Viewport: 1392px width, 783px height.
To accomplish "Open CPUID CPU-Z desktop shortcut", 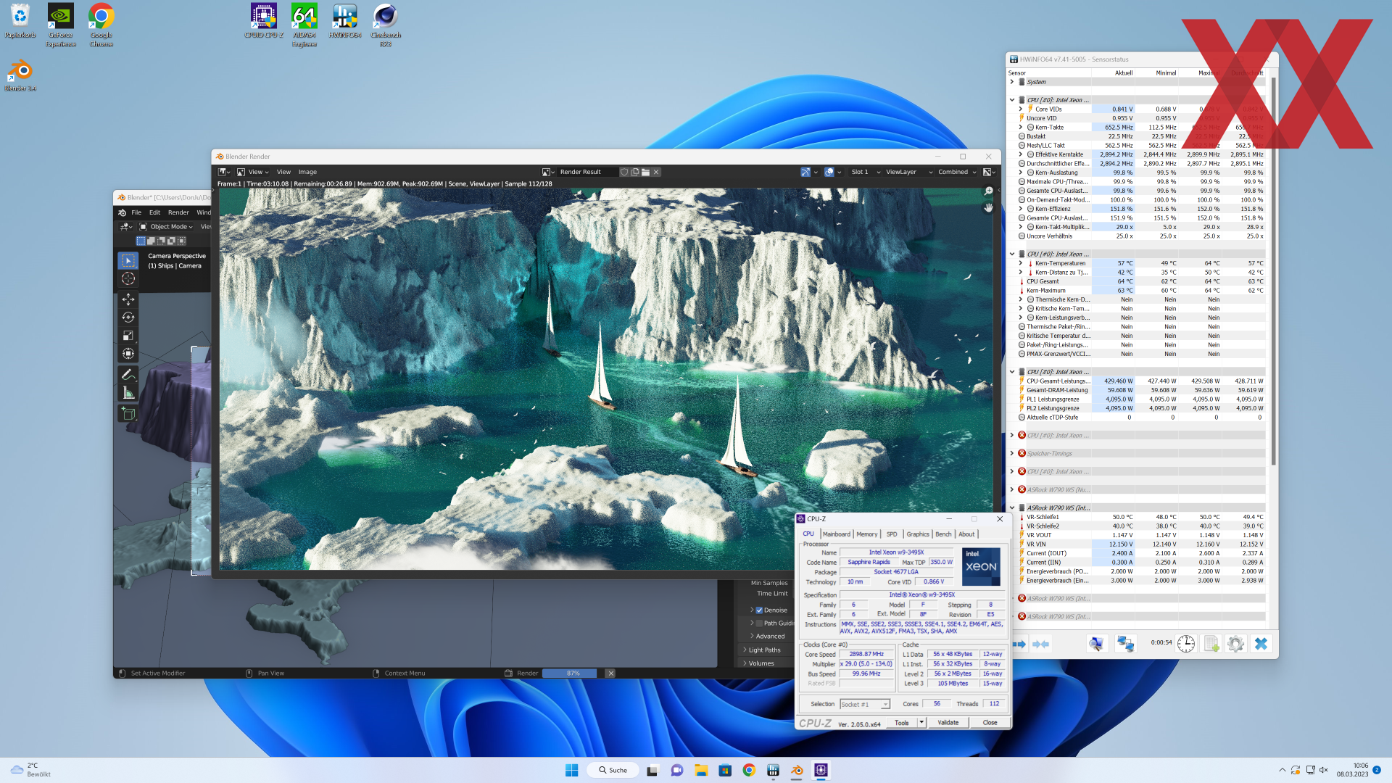I will tap(264, 21).
